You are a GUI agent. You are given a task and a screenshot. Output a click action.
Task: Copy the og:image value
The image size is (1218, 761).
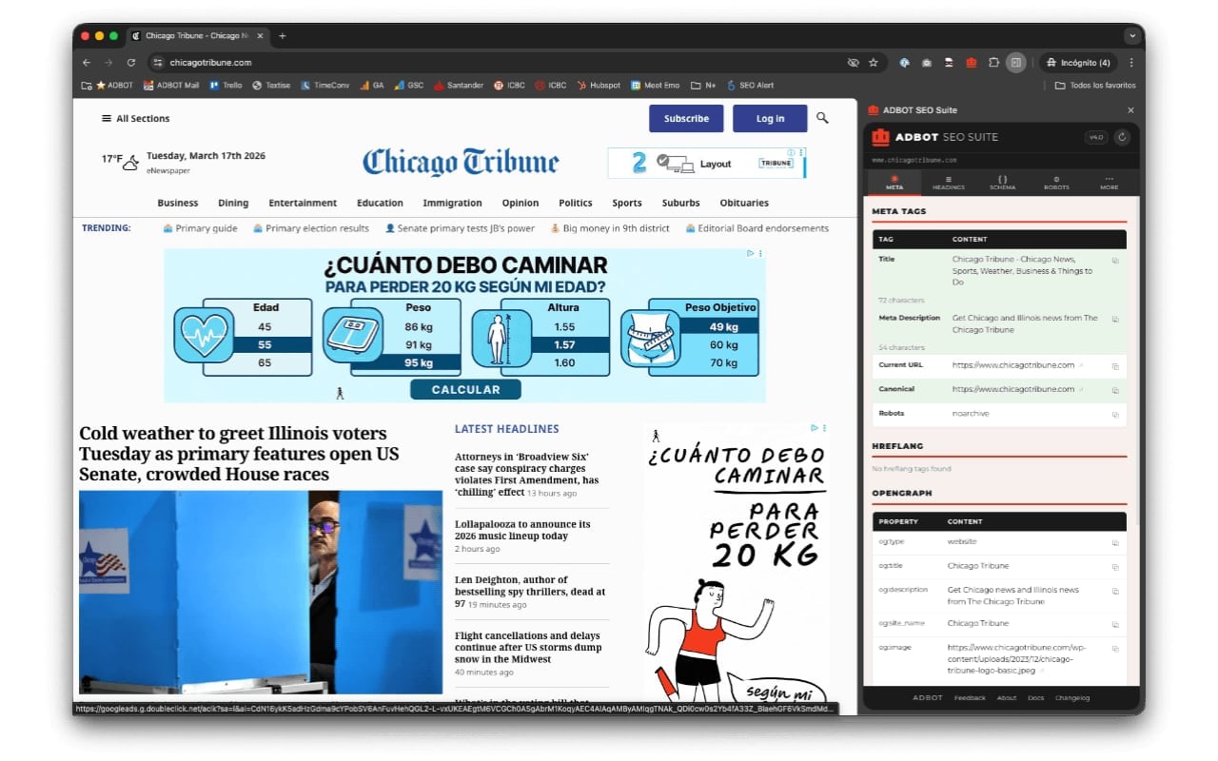pos(1115,648)
